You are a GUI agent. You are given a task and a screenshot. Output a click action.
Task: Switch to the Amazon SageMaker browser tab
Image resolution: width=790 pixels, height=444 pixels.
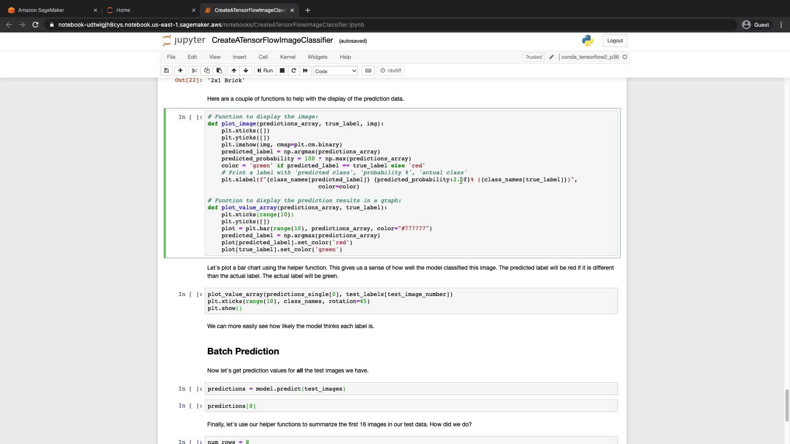click(41, 10)
